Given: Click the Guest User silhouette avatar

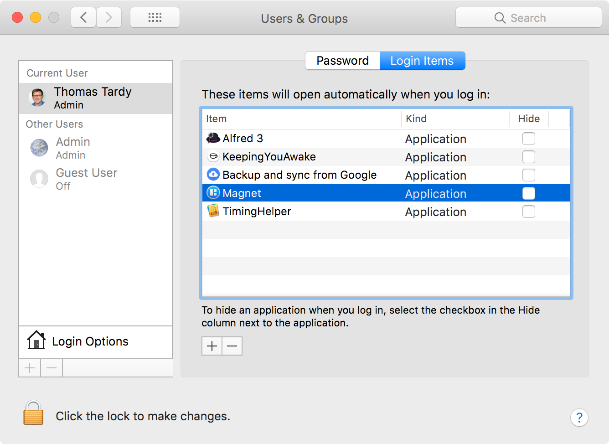Looking at the screenshot, I should pos(39,179).
